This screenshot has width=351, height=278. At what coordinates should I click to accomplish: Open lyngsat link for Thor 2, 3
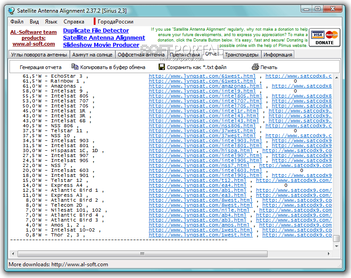[x=201, y=235]
